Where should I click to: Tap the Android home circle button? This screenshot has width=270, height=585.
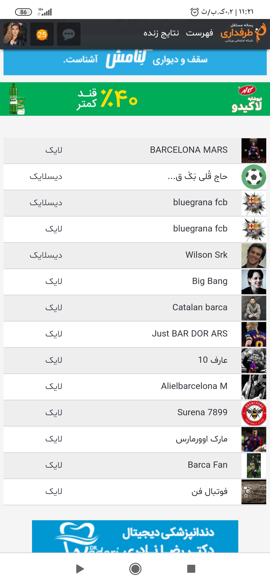135,569
